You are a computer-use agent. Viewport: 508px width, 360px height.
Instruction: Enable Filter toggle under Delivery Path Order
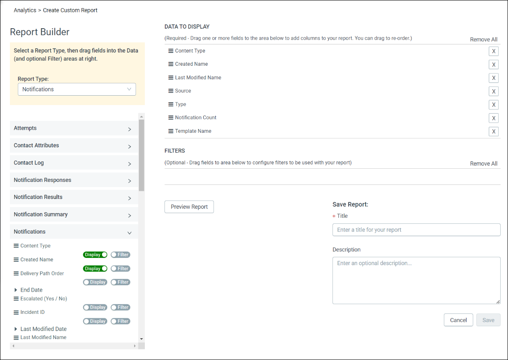(x=120, y=282)
